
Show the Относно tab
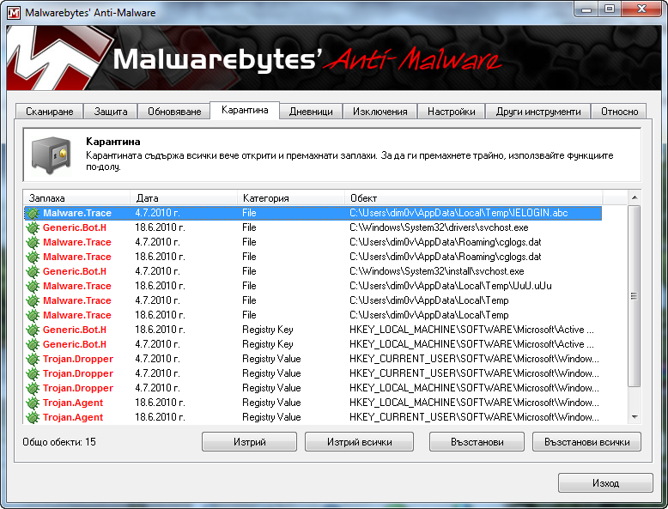619,112
